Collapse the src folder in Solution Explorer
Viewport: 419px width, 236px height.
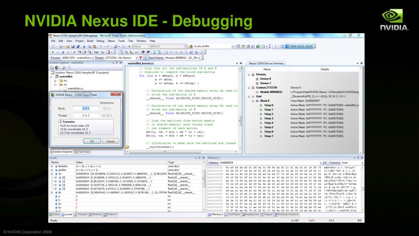(x=55, y=84)
